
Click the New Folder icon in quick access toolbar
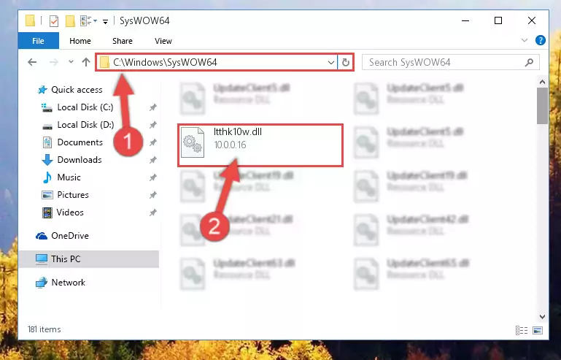coord(70,21)
